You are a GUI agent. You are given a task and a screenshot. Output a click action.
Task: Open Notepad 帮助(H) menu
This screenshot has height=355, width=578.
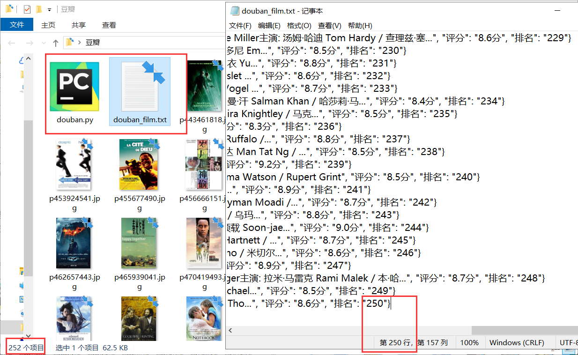(360, 26)
